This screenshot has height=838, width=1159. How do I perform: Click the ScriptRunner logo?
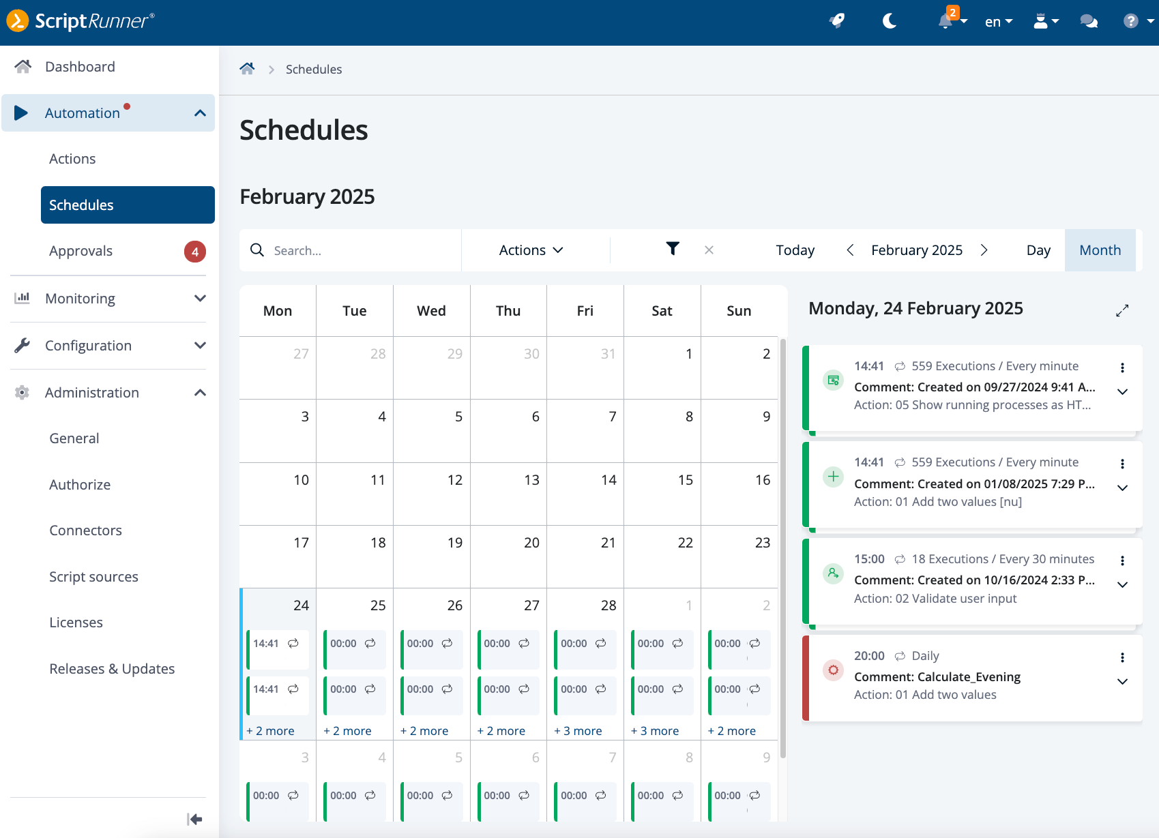coord(80,20)
